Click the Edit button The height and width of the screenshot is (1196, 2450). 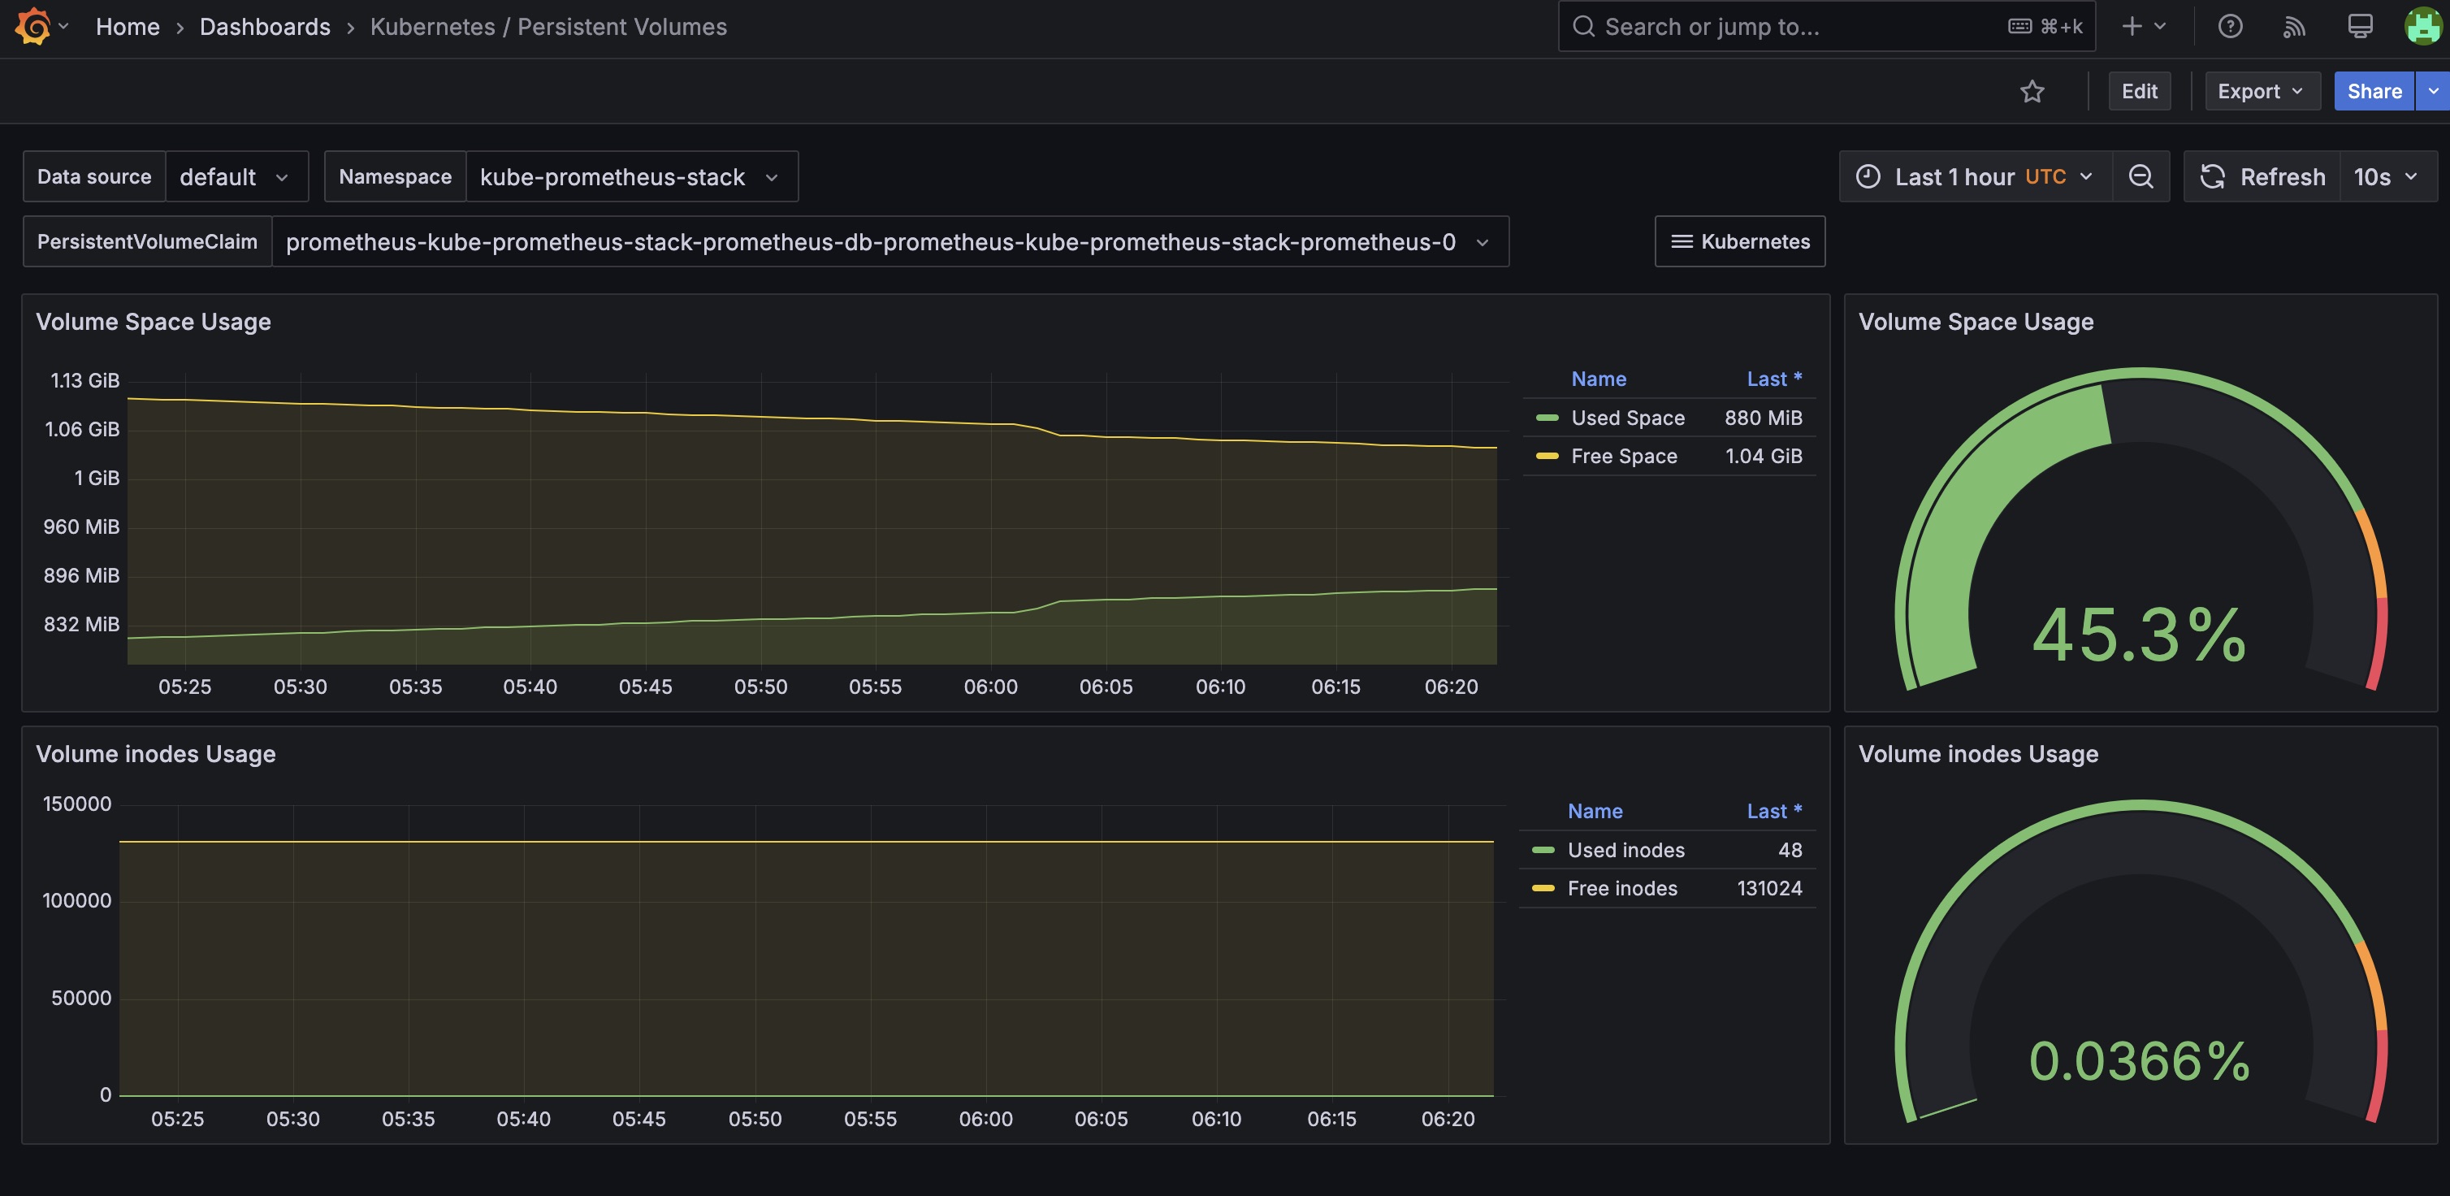tap(2139, 90)
